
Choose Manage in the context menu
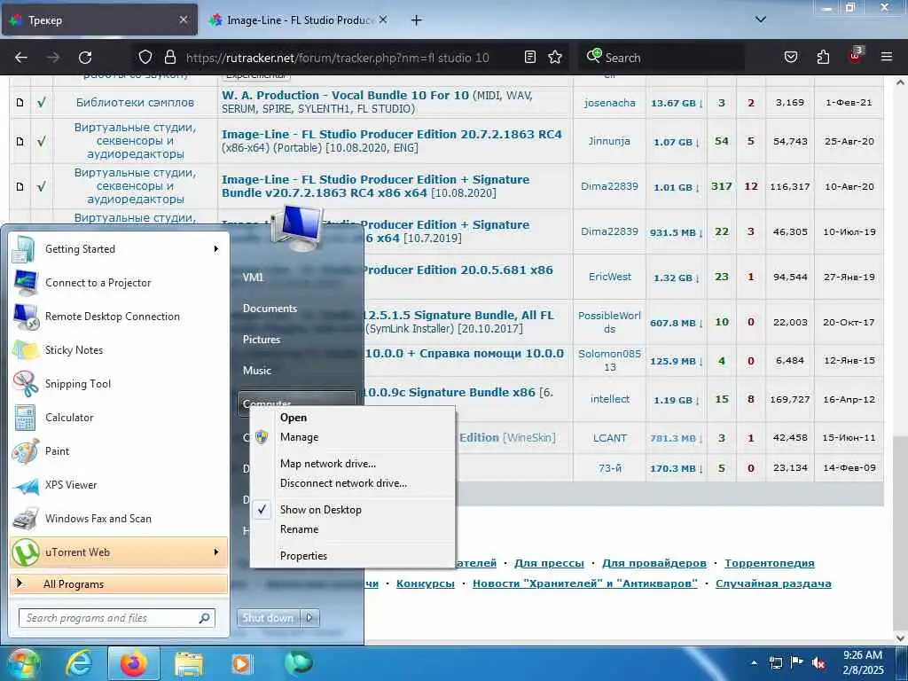click(352, 437)
